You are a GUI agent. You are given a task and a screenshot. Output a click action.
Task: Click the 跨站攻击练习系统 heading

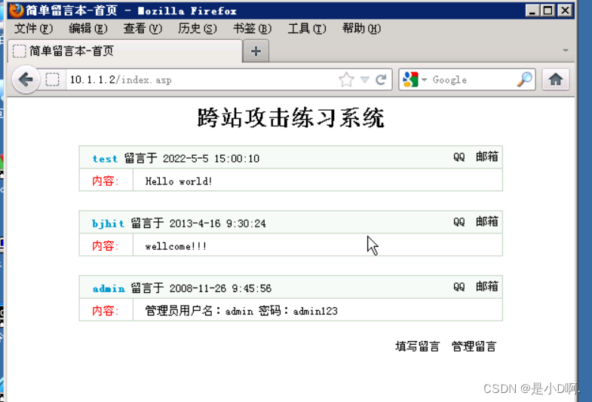(290, 117)
